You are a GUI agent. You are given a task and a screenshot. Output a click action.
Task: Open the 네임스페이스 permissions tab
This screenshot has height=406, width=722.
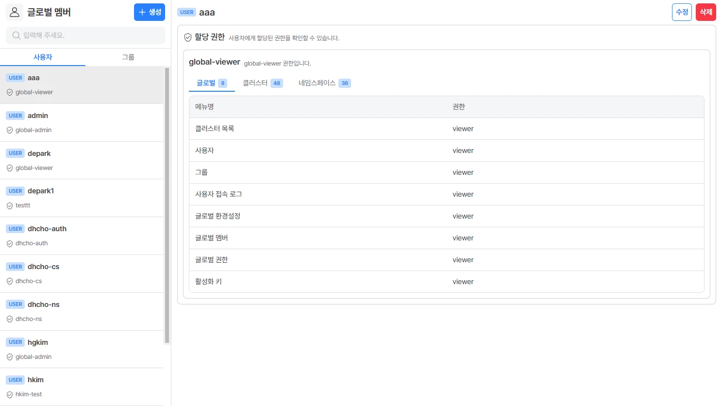[x=324, y=83]
